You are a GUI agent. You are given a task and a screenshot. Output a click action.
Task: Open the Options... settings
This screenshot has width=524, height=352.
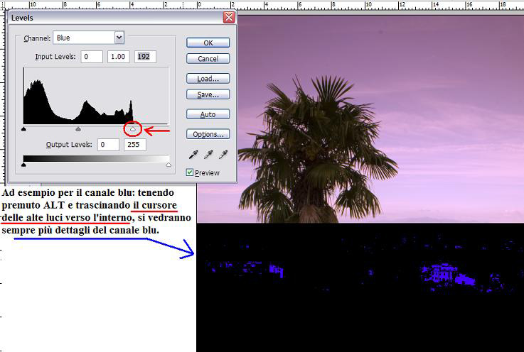click(x=208, y=134)
